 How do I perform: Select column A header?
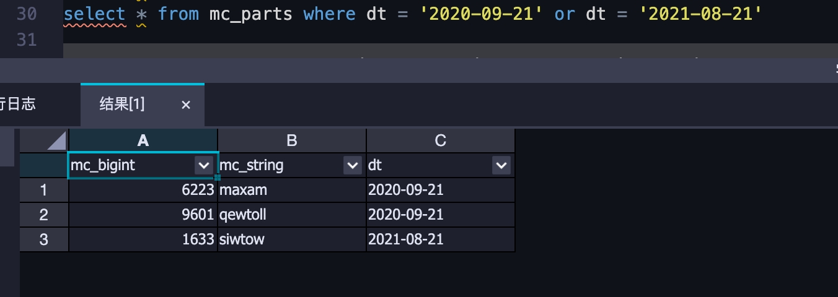click(143, 140)
